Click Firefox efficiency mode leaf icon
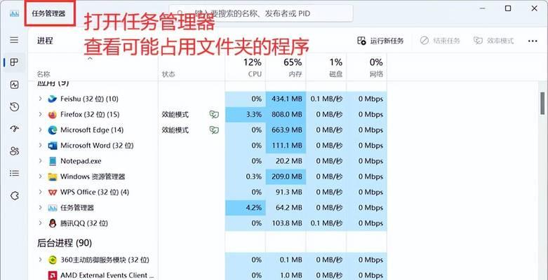Viewport: 548px width, 280px height. [x=214, y=114]
